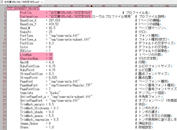Image resolution: width=177 pixels, height=130 pixels.
Task: Click line number 1 in the gutter
Action: (5, 9)
